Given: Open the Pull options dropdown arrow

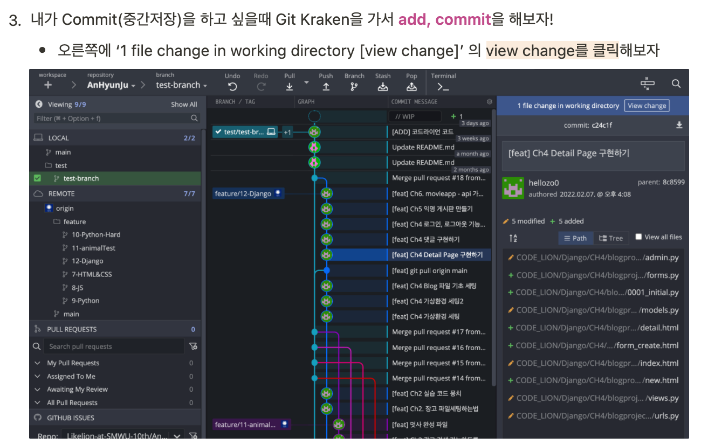Looking at the screenshot, I should tap(306, 82).
